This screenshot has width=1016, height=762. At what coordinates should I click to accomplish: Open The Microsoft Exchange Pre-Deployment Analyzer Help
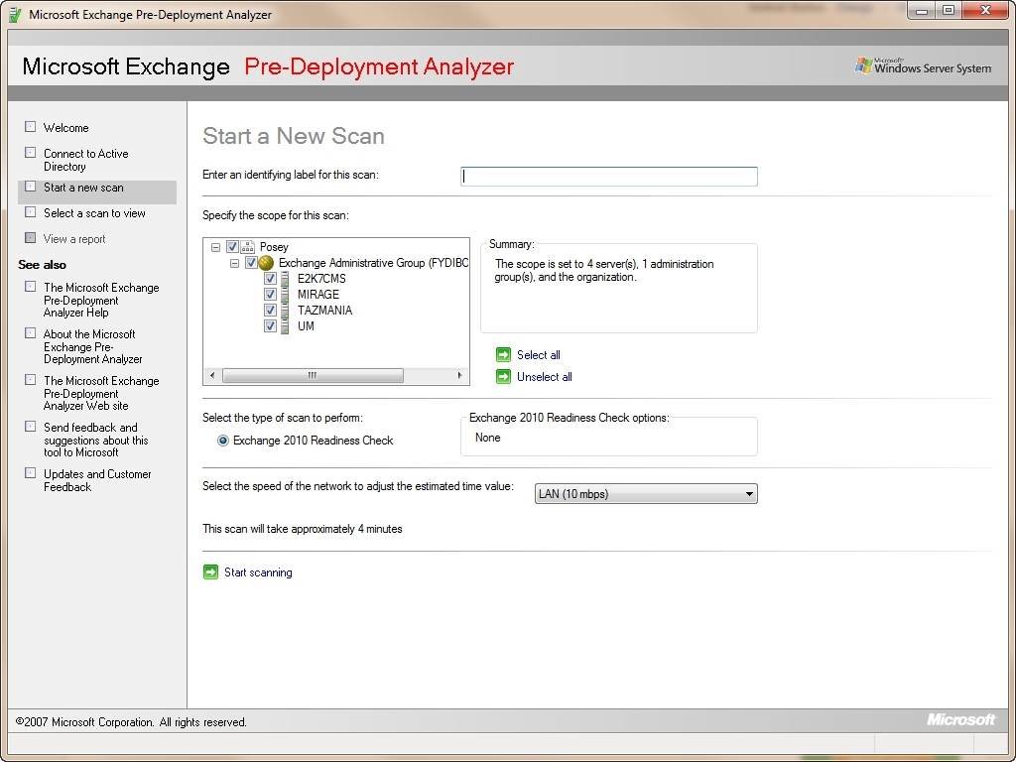[101, 300]
